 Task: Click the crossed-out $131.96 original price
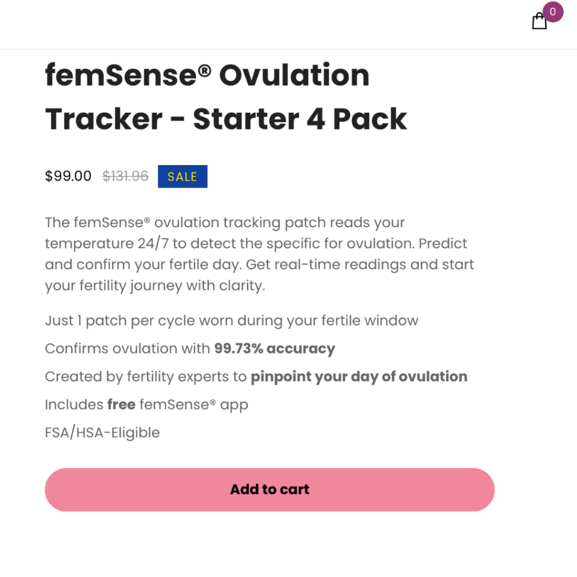126,176
